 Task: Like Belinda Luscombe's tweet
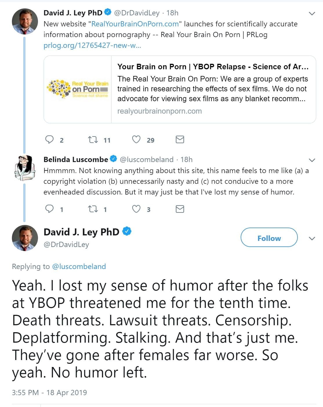[x=136, y=209]
